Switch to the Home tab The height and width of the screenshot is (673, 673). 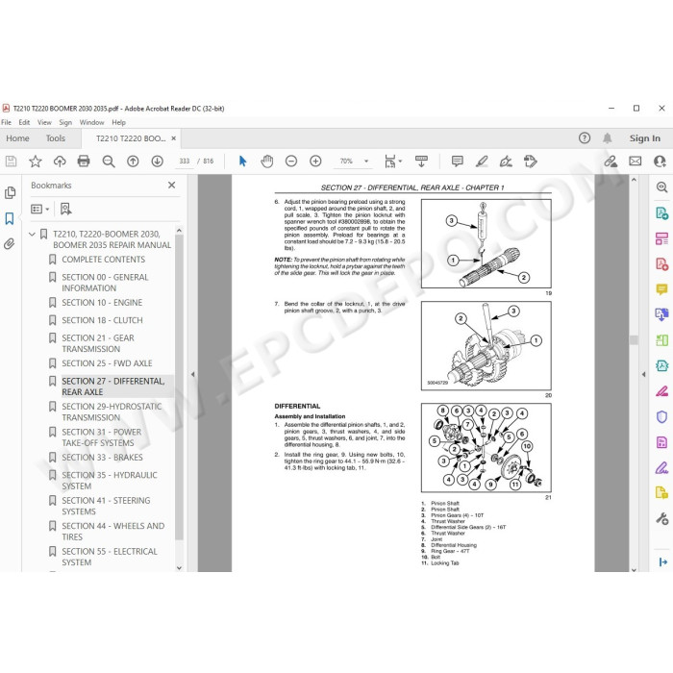pyautogui.click(x=17, y=138)
